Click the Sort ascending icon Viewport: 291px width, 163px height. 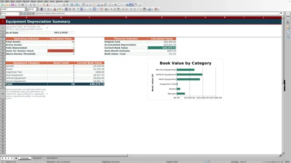[x=87, y=5]
